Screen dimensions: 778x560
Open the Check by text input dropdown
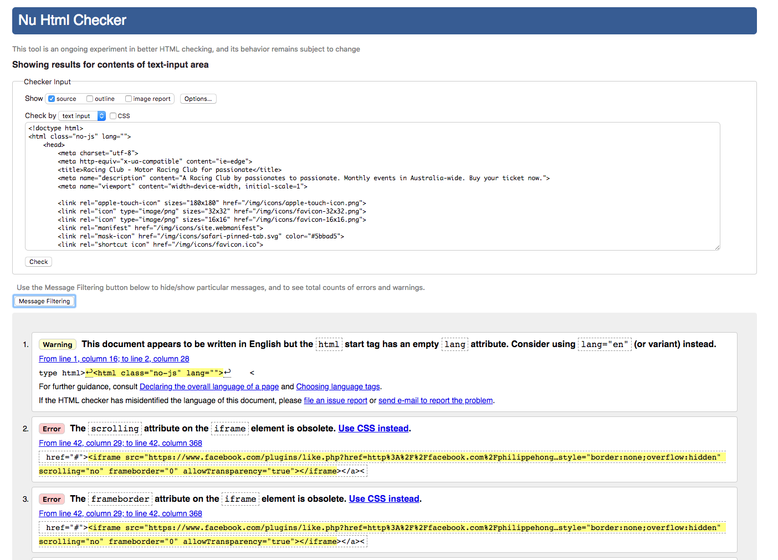click(82, 116)
